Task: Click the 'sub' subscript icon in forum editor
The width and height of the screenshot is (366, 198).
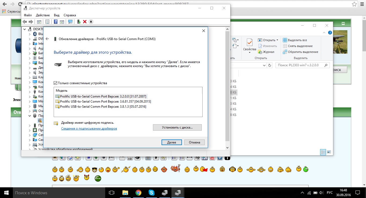Action: (130, 158)
